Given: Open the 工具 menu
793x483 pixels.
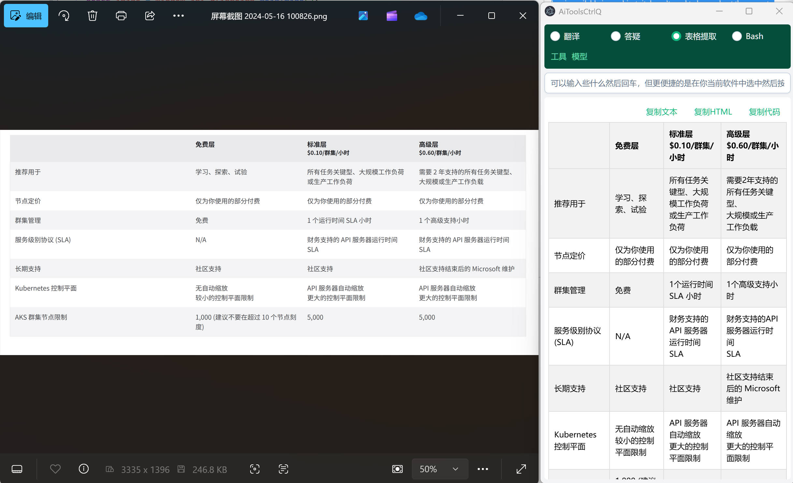Looking at the screenshot, I should [x=558, y=57].
